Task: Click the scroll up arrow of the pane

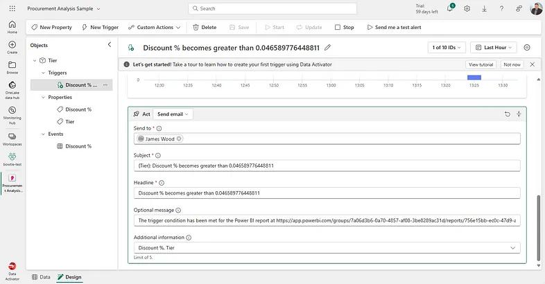Action: pos(539,80)
